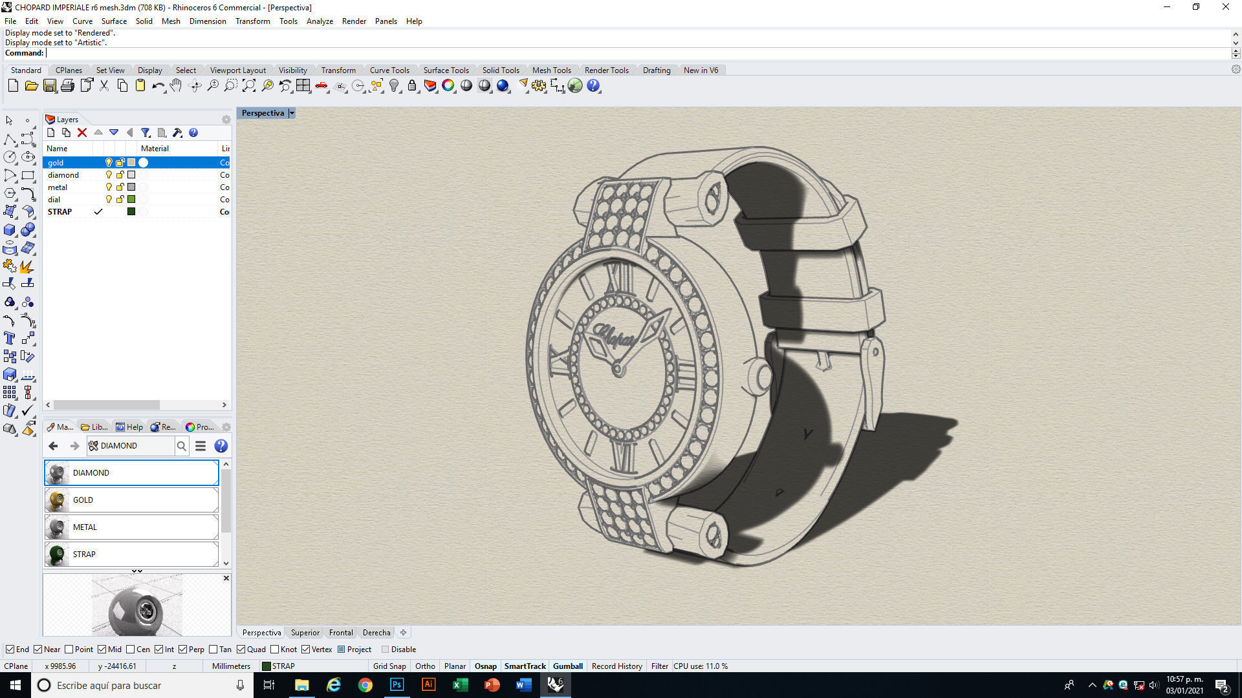This screenshot has width=1242, height=698.
Task: Open Options with the gear icon
Action: (x=539, y=85)
